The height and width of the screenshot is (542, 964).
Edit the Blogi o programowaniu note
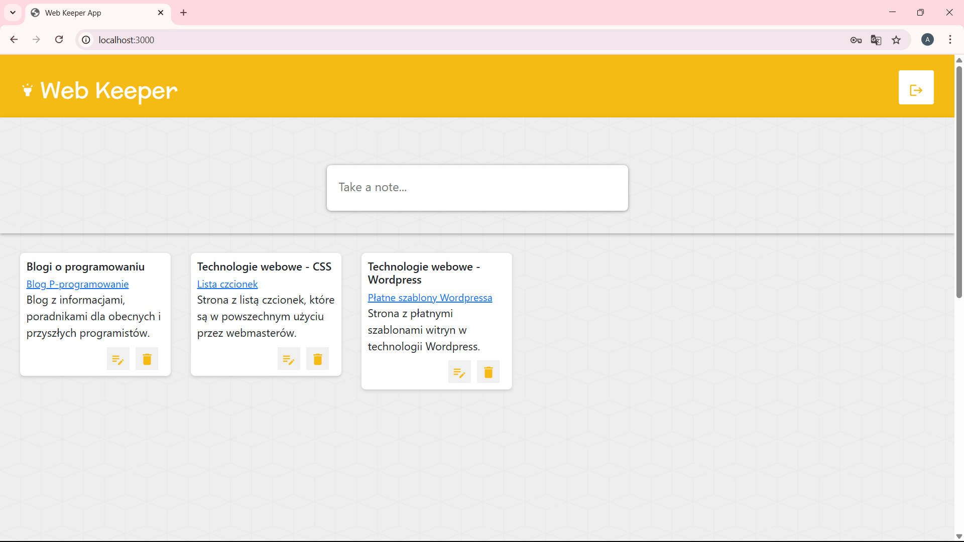[x=118, y=359]
